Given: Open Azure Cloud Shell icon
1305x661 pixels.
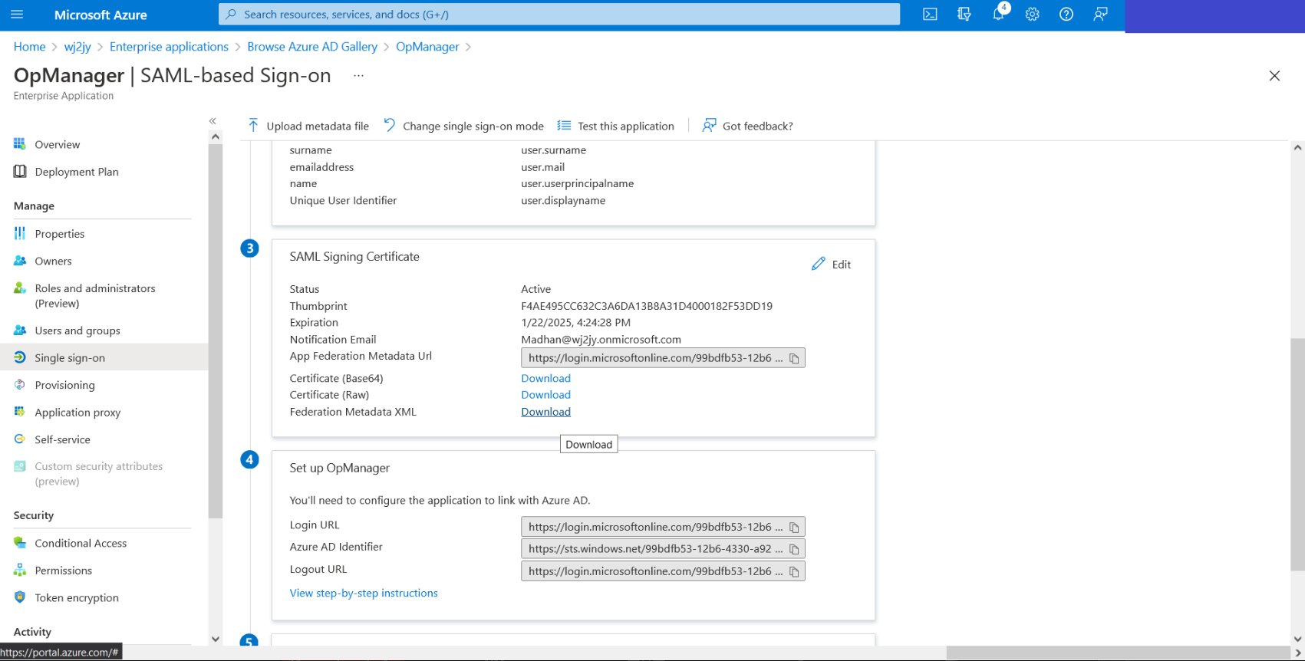Looking at the screenshot, I should tap(930, 15).
